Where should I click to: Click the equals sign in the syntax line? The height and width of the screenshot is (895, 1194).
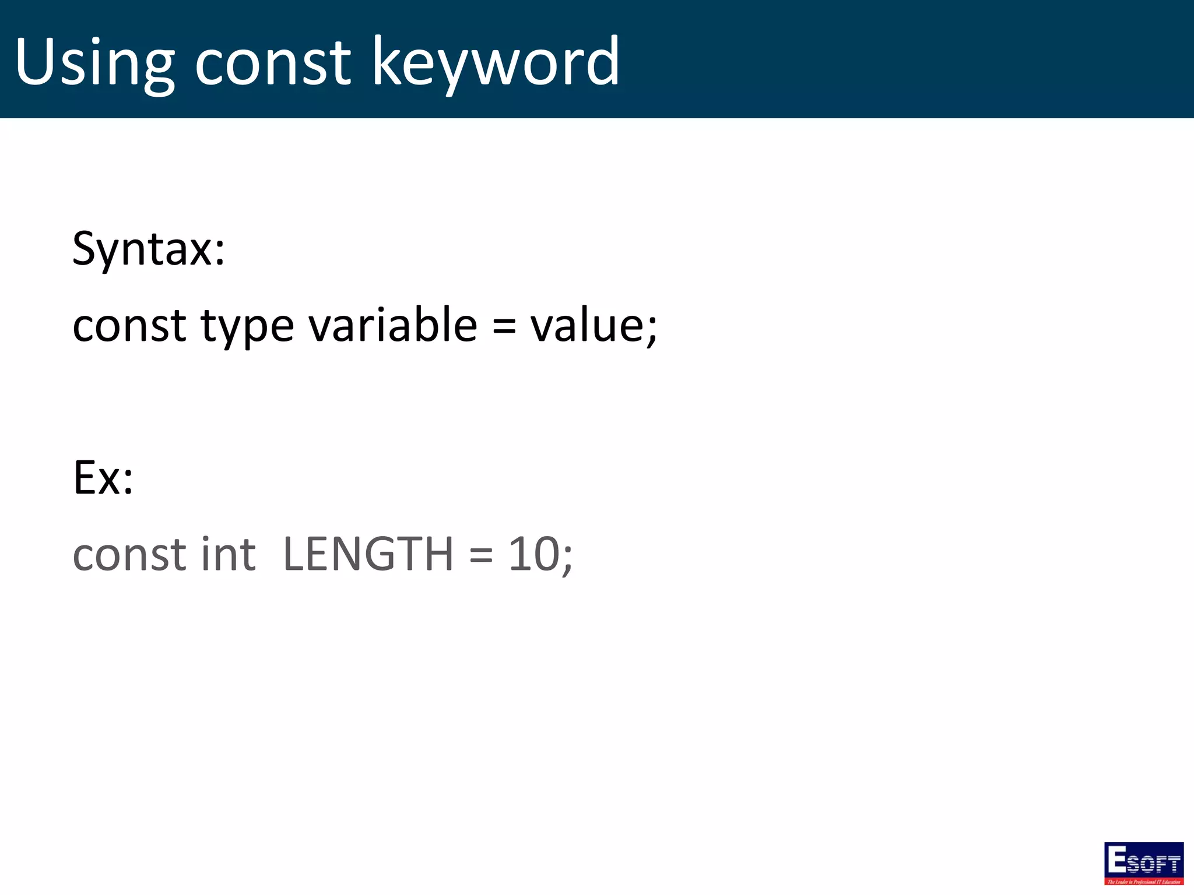point(504,326)
